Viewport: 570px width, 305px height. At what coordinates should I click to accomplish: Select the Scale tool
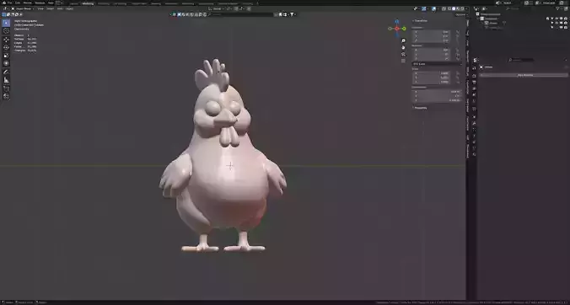pos(6,56)
